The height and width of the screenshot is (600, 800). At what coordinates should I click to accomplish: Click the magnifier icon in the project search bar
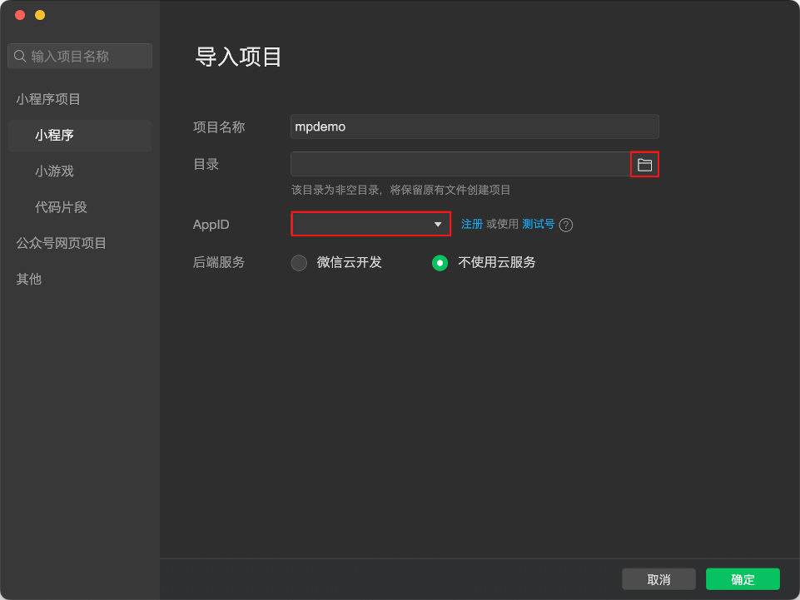pos(20,56)
